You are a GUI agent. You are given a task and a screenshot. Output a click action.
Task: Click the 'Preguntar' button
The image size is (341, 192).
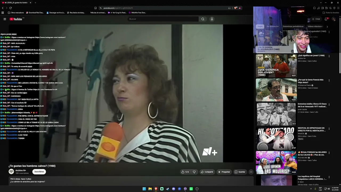point(224,172)
